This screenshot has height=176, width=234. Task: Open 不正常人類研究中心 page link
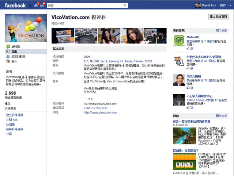click(200, 96)
